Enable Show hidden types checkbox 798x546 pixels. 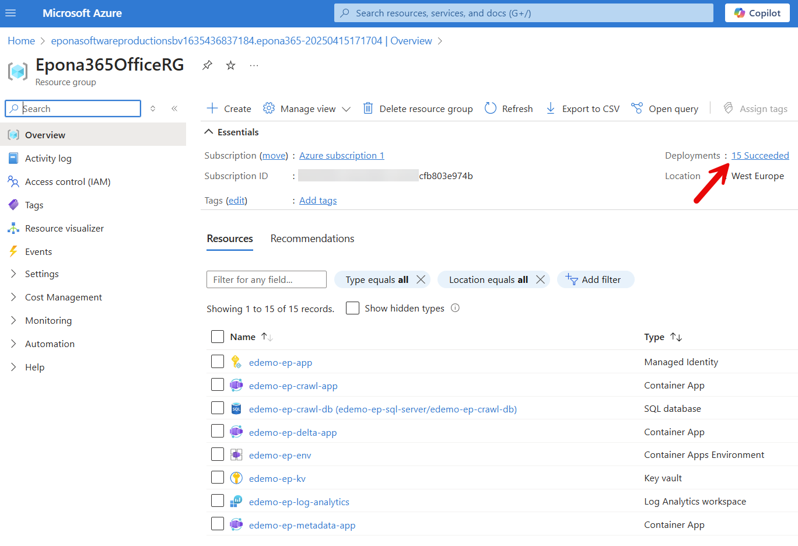352,308
